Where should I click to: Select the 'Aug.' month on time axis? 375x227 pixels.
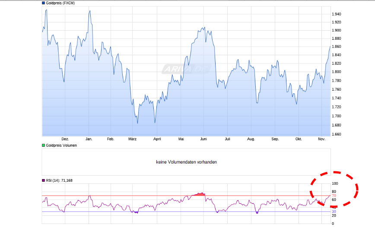(x=251, y=139)
